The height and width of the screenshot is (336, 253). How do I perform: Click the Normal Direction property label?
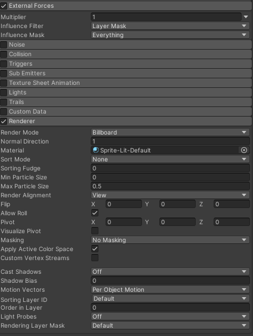24,142
